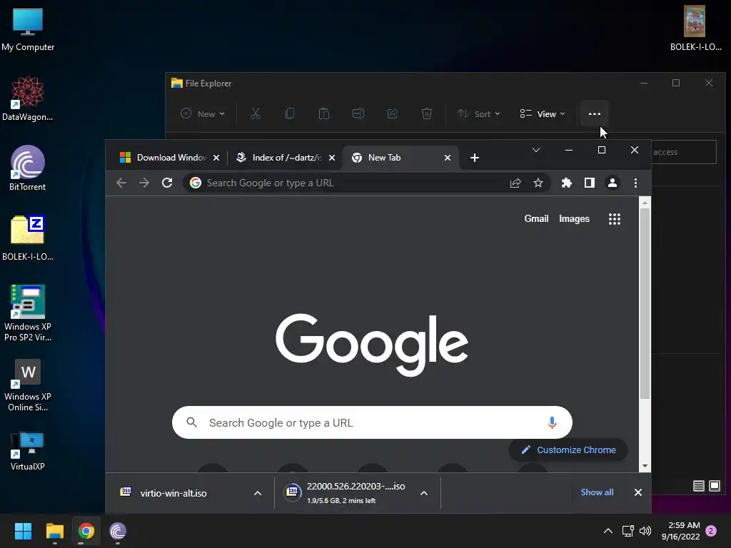Expand options for virtio-win-alt.iso download
Image resolution: width=731 pixels, height=548 pixels.
(x=257, y=493)
